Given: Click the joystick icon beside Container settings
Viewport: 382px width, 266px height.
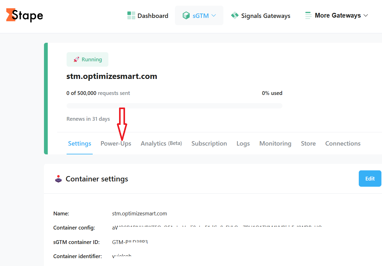Looking at the screenshot, I should (x=58, y=179).
